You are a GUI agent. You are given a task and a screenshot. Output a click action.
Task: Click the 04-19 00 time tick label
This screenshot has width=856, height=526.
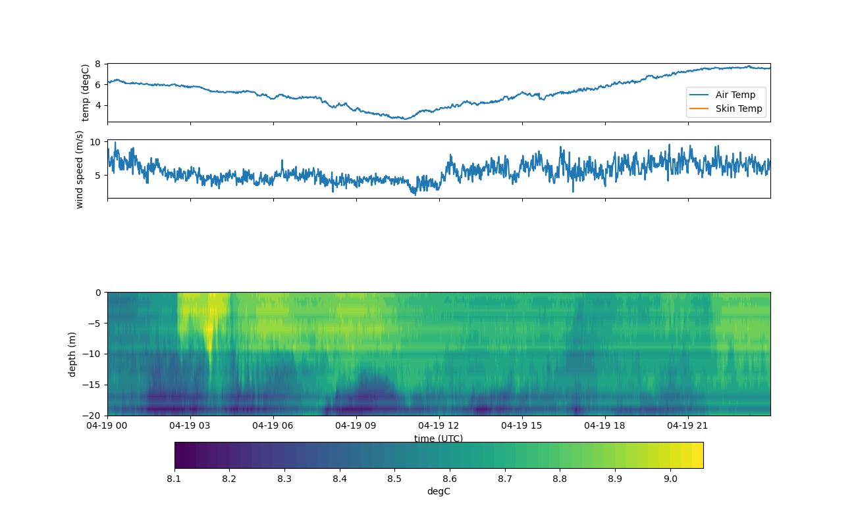point(107,425)
